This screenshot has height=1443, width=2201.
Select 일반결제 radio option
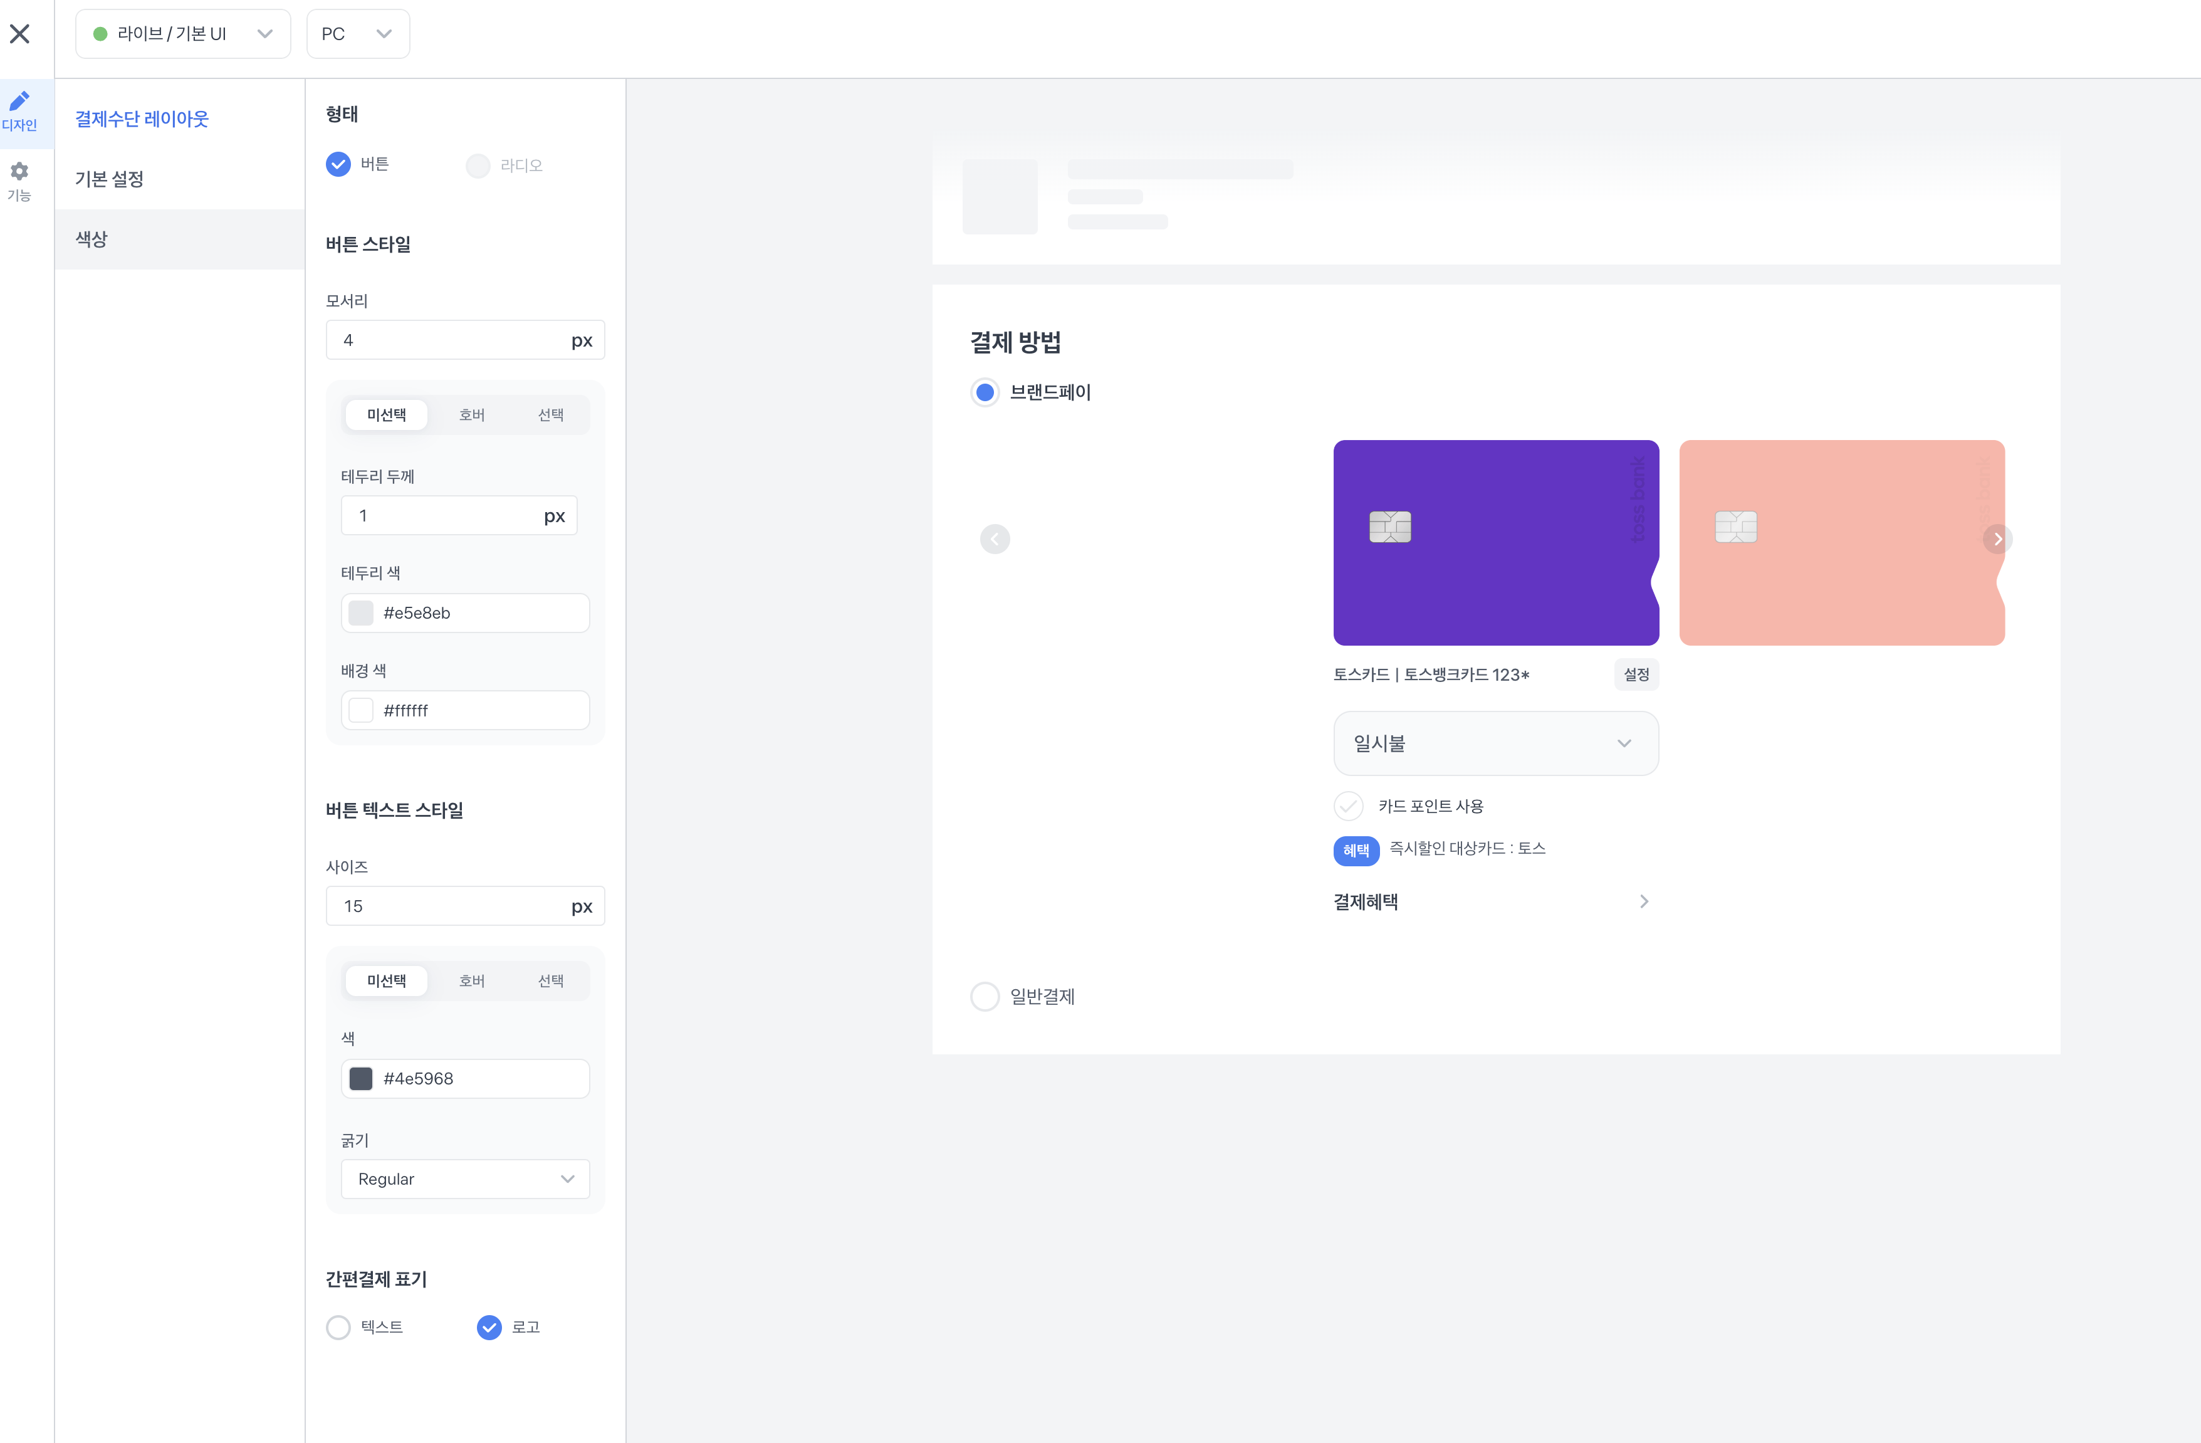click(x=985, y=996)
